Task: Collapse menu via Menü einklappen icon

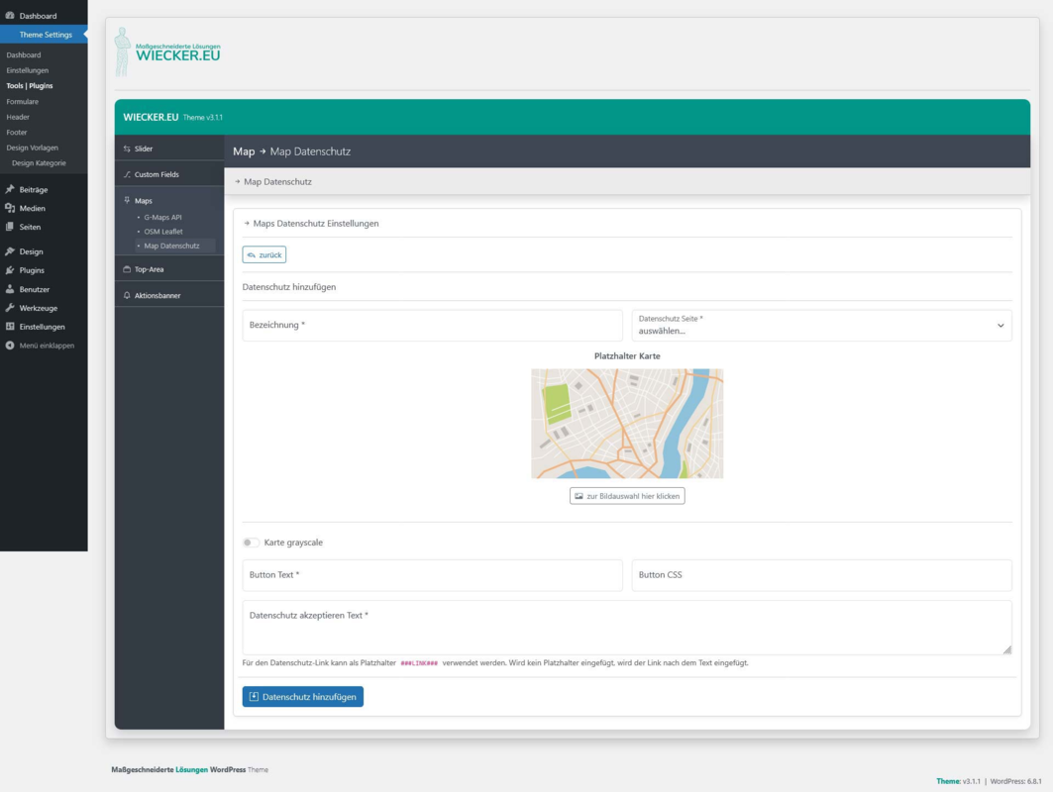Action: click(x=10, y=345)
